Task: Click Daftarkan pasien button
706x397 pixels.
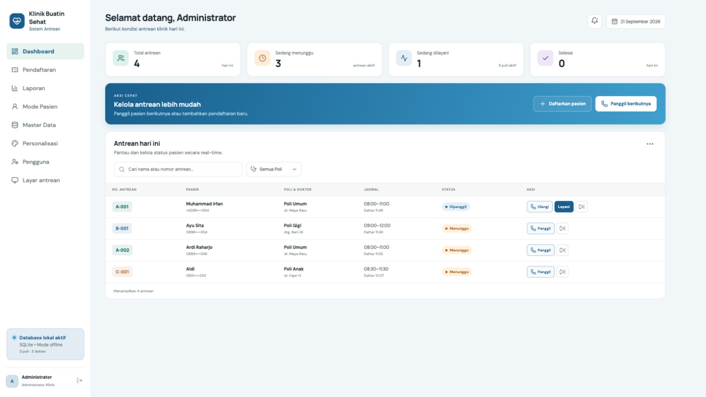Action: coord(562,104)
